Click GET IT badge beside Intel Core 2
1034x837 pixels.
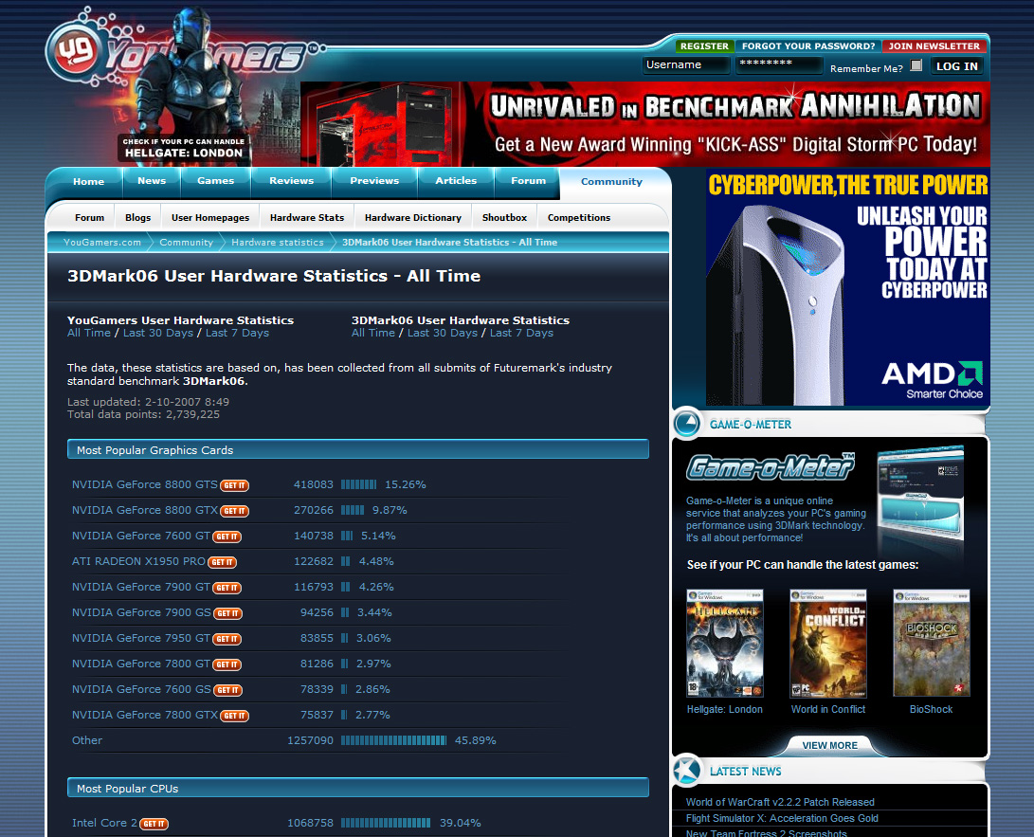coord(154,824)
